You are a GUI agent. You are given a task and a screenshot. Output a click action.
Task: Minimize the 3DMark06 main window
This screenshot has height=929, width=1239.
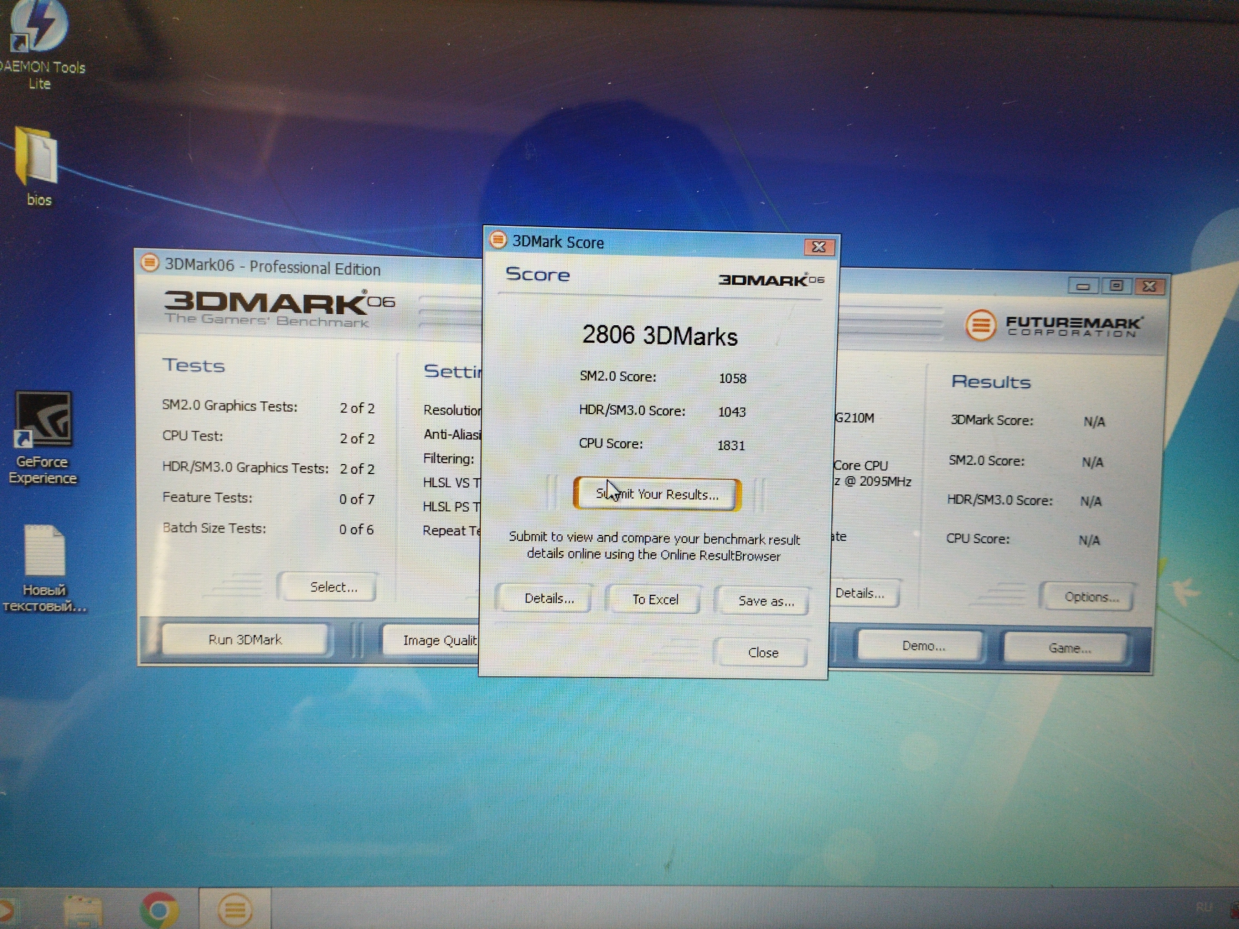[1083, 286]
